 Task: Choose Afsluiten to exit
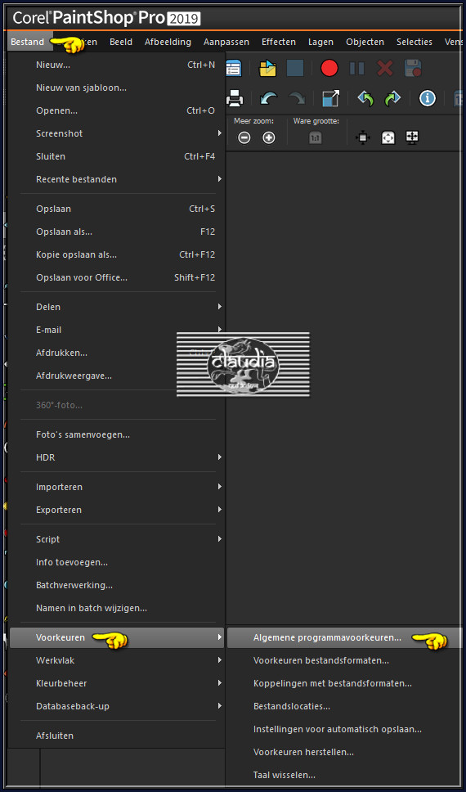[118, 736]
